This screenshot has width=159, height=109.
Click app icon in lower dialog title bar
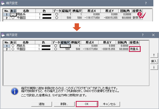pos(3,35)
